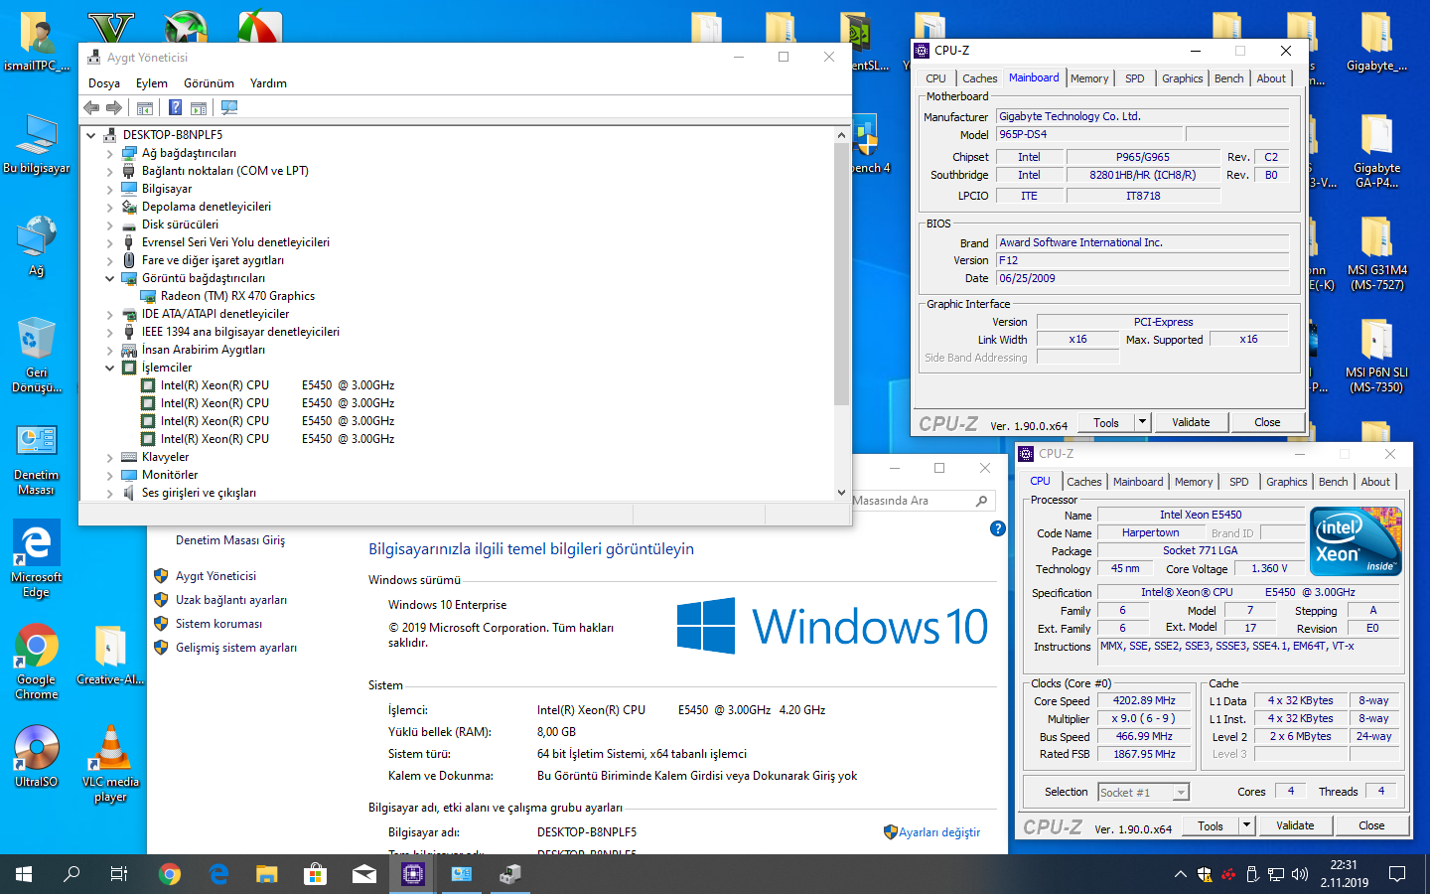Open the Eylem menu in Aygıt Yöneticisi
The width and height of the screenshot is (1430, 894).
[x=152, y=83]
